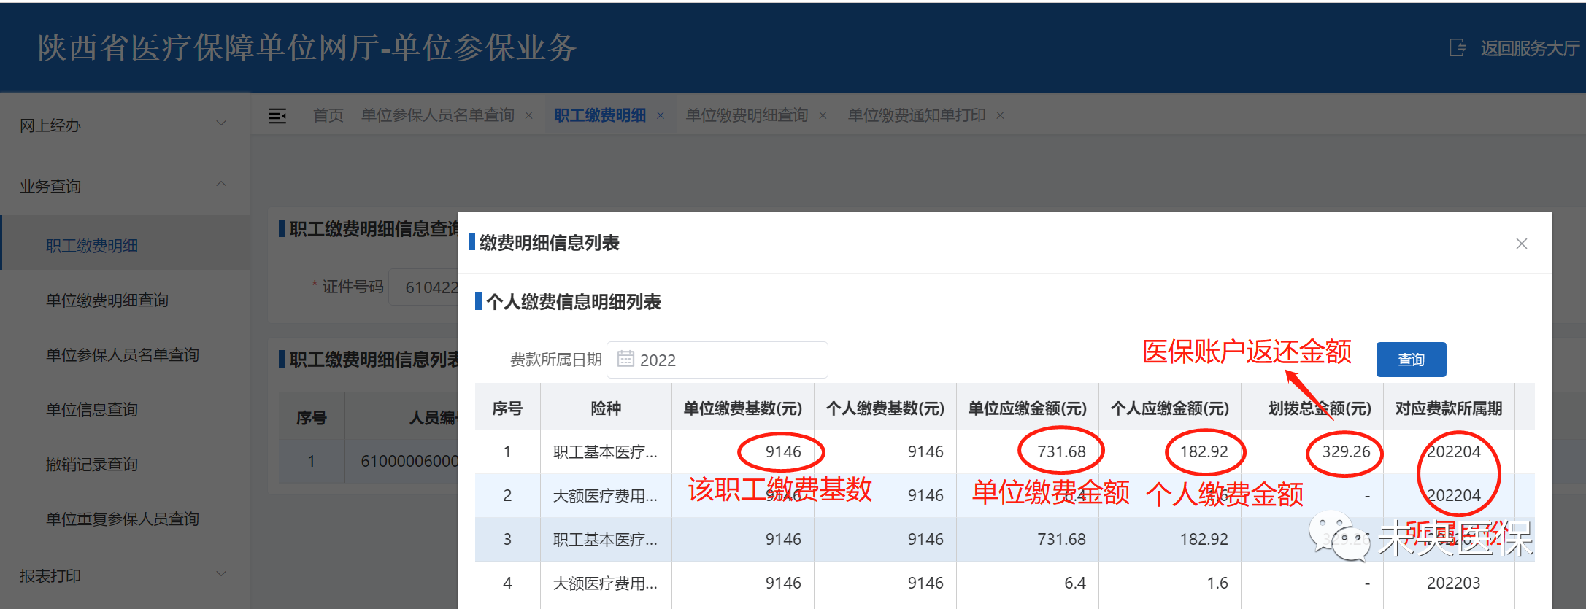Image resolution: width=1586 pixels, height=609 pixels.
Task: Open the 返回服务大厅 link
Action: coord(1530,48)
